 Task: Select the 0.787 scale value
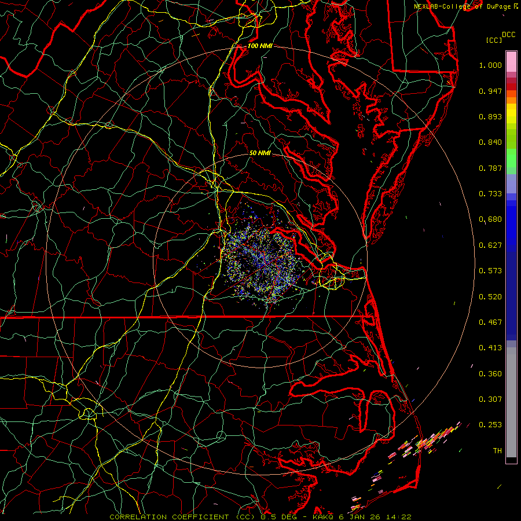tap(490, 168)
